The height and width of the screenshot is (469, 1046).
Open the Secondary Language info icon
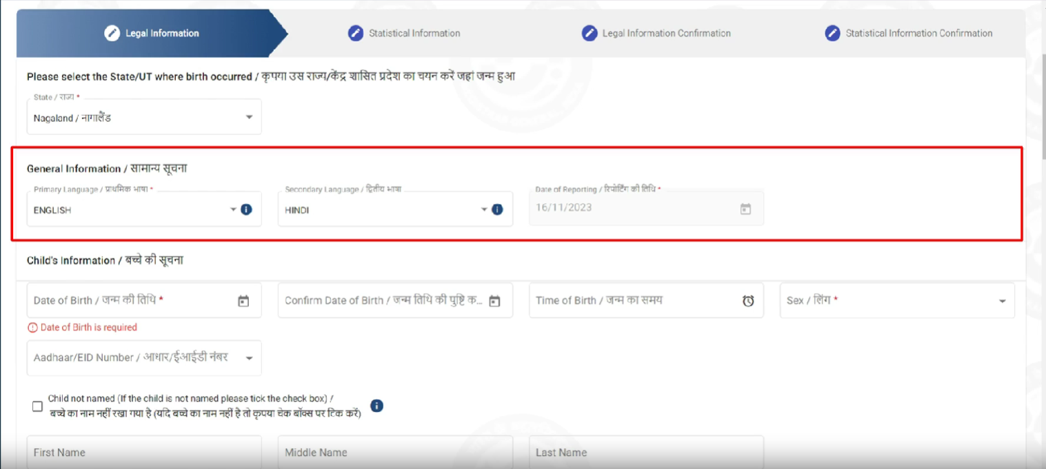pyautogui.click(x=497, y=209)
